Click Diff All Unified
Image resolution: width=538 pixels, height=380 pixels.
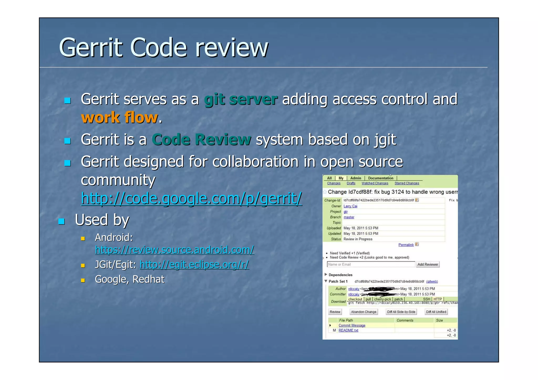[436, 312]
